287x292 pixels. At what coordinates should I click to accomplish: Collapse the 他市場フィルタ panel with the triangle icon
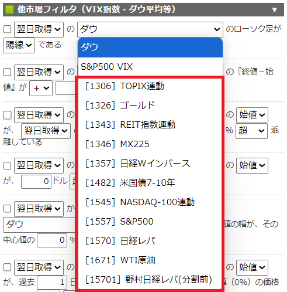(x=274, y=10)
